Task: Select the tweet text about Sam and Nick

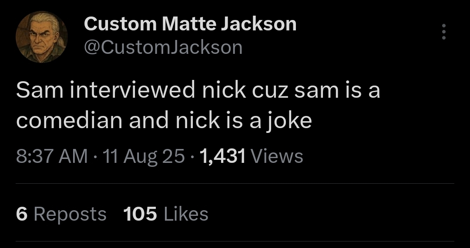Action: tap(198, 106)
